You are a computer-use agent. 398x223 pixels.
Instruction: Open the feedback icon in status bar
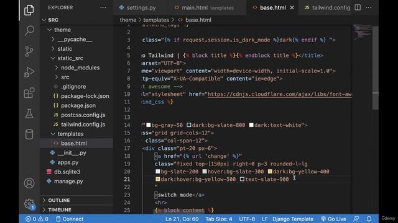point(356,219)
